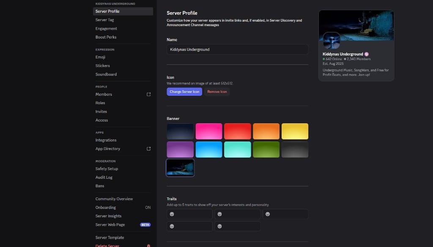Click Delete Server option
Viewport: 433px width, 247px height.
tap(107, 246)
